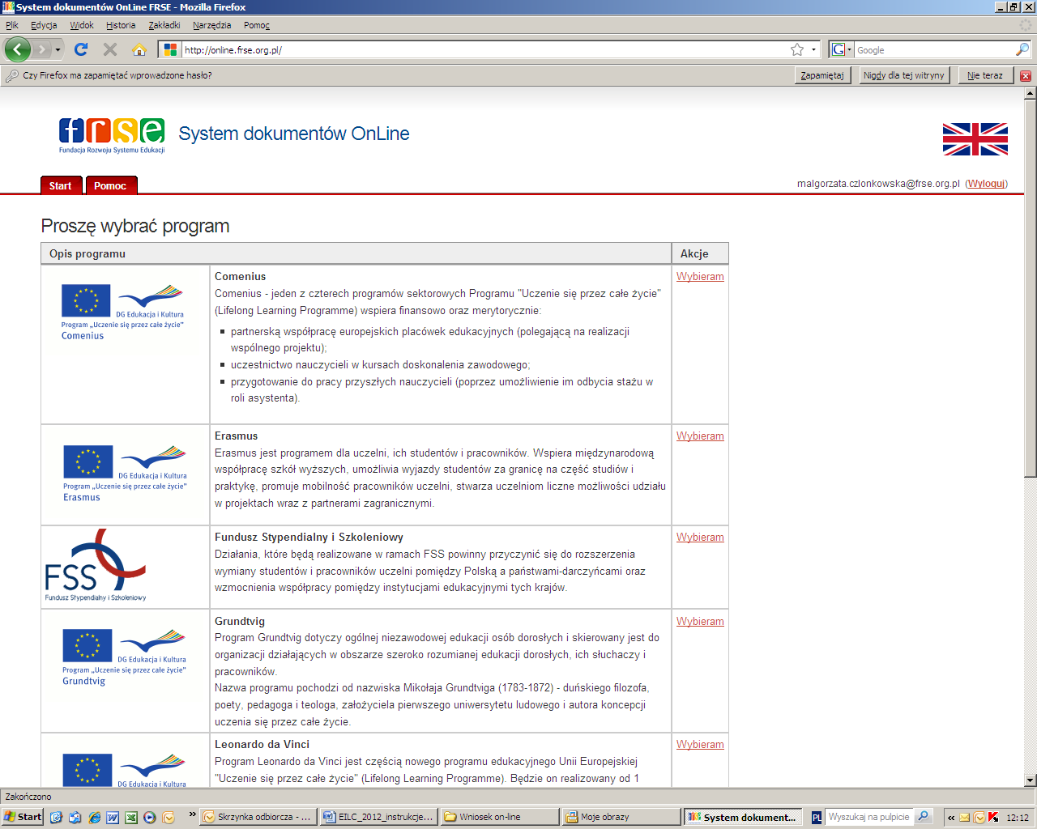The image size is (1037, 829).
Task: Click the PL language indicator in taskbar
Action: 817,818
